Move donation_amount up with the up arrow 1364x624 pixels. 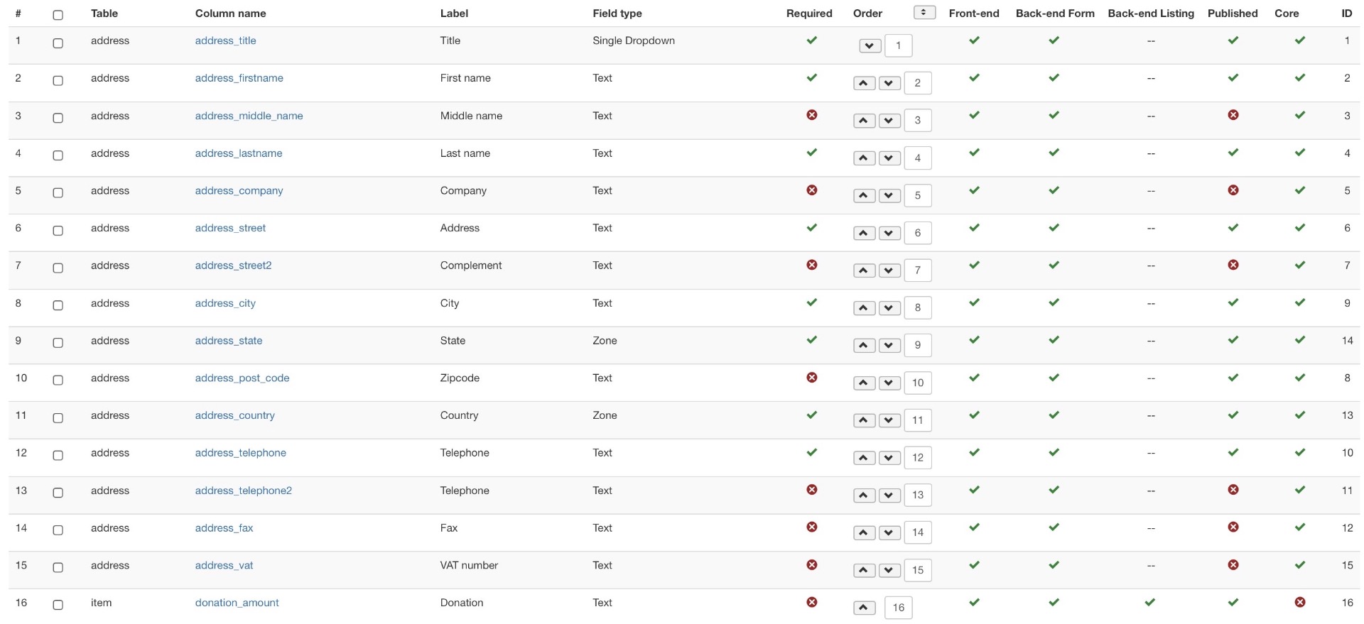click(864, 608)
